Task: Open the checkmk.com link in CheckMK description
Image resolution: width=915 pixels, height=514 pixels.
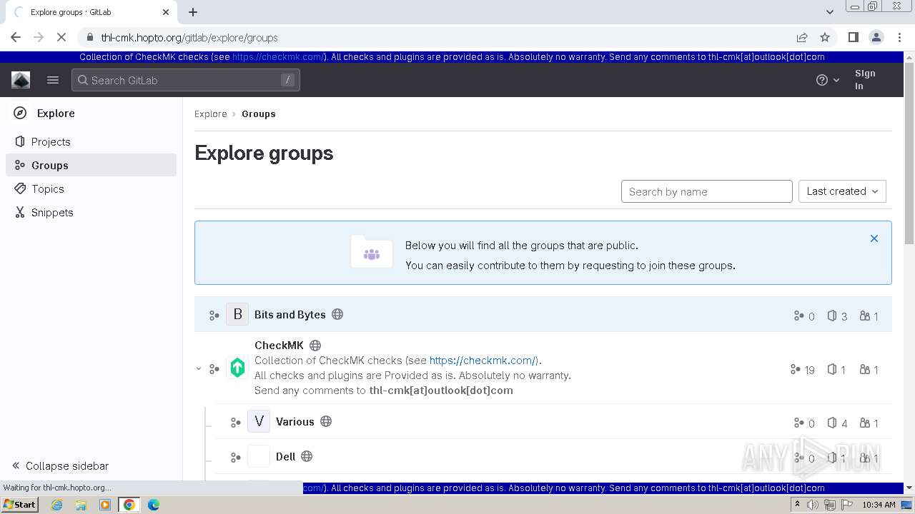Action: (483, 361)
